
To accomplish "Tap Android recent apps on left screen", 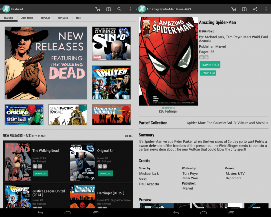I will 95,213.
